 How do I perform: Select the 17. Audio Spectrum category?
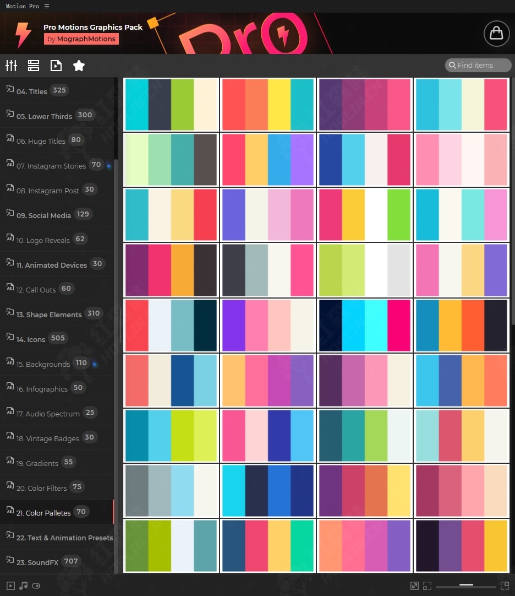(x=57, y=413)
